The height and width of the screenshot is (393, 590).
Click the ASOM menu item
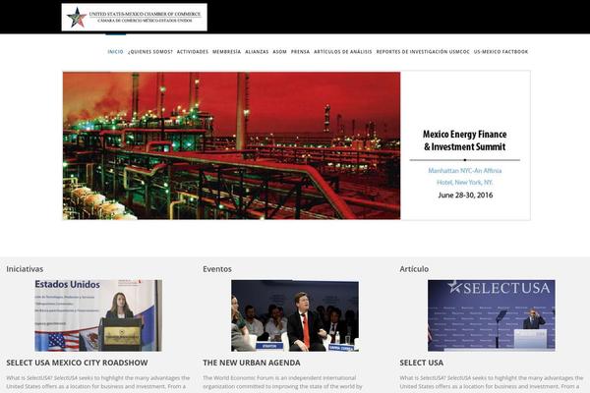coord(279,52)
